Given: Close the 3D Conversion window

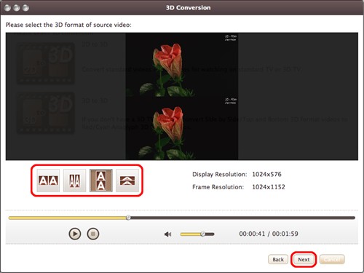Looking at the screenshot, I should tap(7, 8).
